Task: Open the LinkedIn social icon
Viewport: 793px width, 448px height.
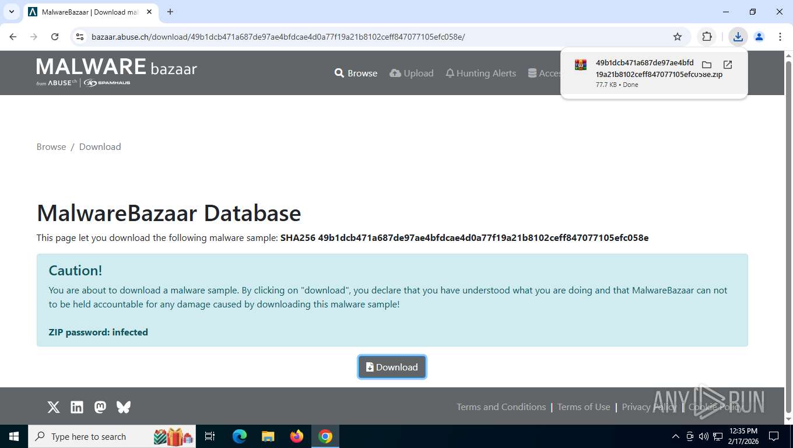Action: pyautogui.click(x=77, y=407)
